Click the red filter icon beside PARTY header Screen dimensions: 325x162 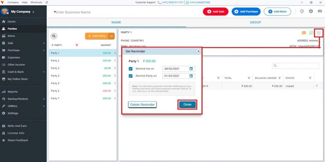pyautogui.click(x=77, y=45)
